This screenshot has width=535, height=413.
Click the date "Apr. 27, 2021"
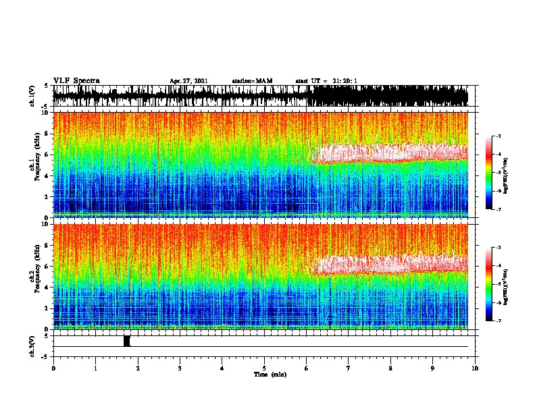coord(188,81)
